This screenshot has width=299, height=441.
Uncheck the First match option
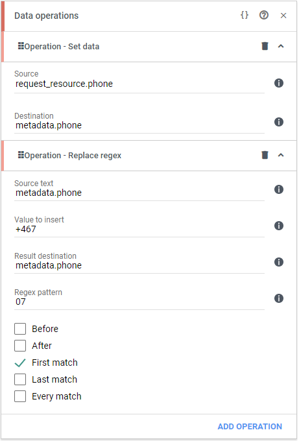(x=20, y=363)
